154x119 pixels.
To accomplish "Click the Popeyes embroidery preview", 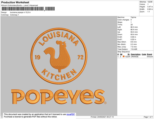I will pos(59,66).
